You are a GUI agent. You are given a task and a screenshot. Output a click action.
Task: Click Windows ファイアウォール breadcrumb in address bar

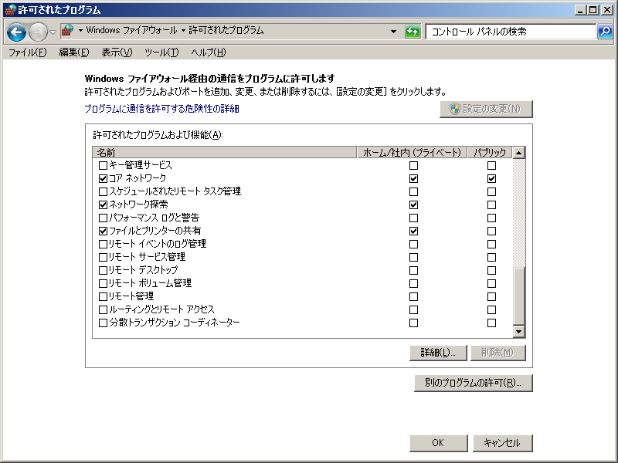click(x=131, y=30)
